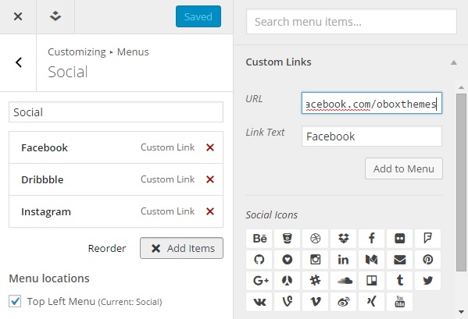This screenshot has height=319, width=468.
Task: Click the vertical scrollbar thumb in right panel
Action: click(x=461, y=183)
